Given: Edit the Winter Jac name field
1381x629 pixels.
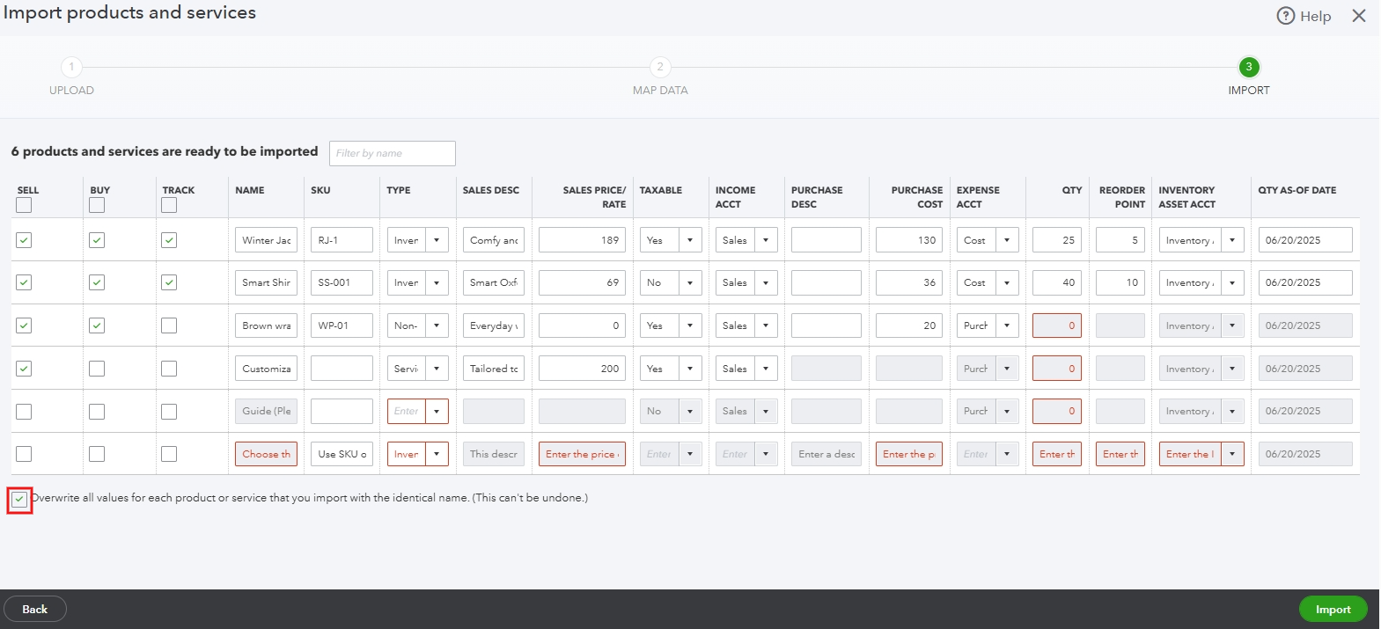Looking at the screenshot, I should (266, 240).
